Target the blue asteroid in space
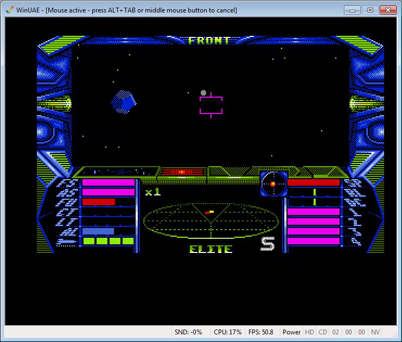This screenshot has width=402, height=342. (x=124, y=102)
